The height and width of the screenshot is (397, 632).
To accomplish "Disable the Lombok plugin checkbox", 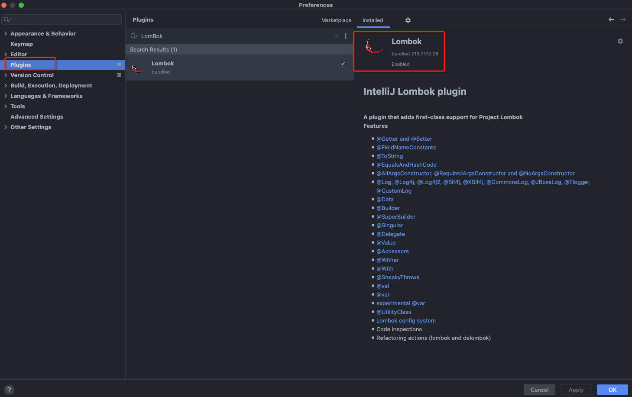I will [343, 64].
